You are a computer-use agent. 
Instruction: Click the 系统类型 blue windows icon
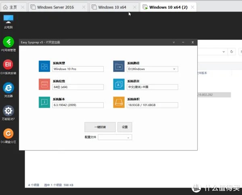tap(44, 66)
